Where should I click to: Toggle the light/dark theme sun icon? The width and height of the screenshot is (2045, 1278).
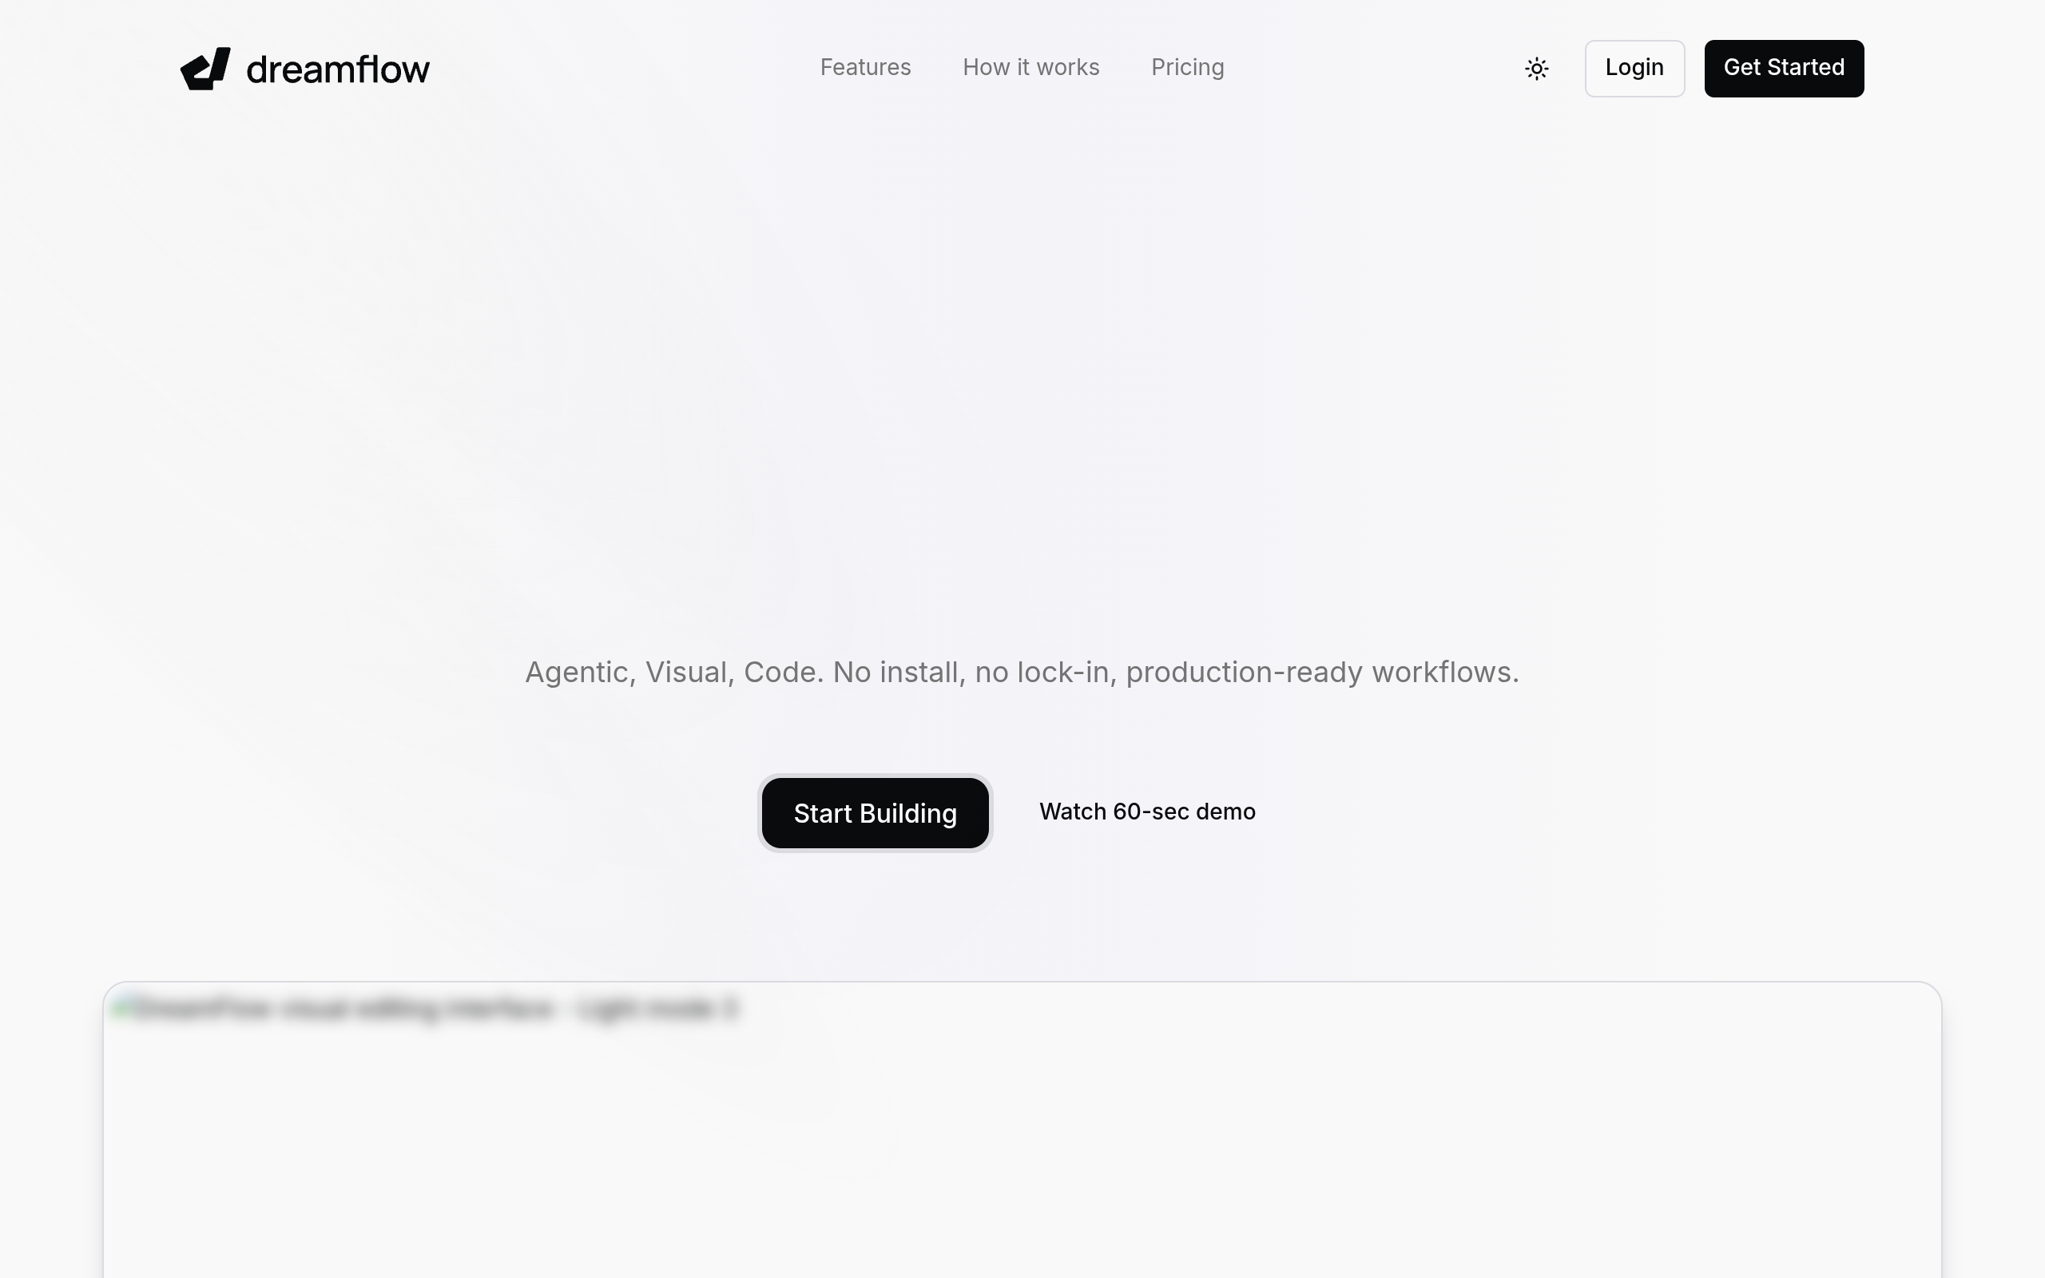1536,69
